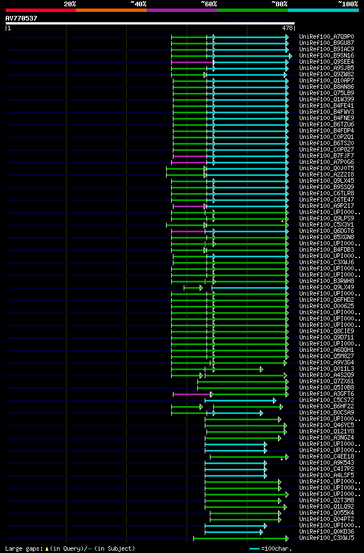Select the UniRef100_Q9LX45 label
The image size is (364, 553).
tap(326, 181)
